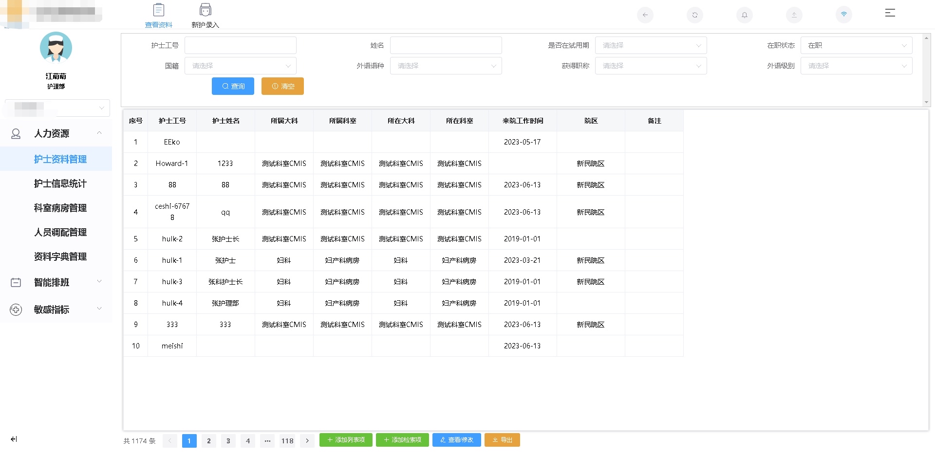Click the 护士工号 column header

click(x=172, y=121)
